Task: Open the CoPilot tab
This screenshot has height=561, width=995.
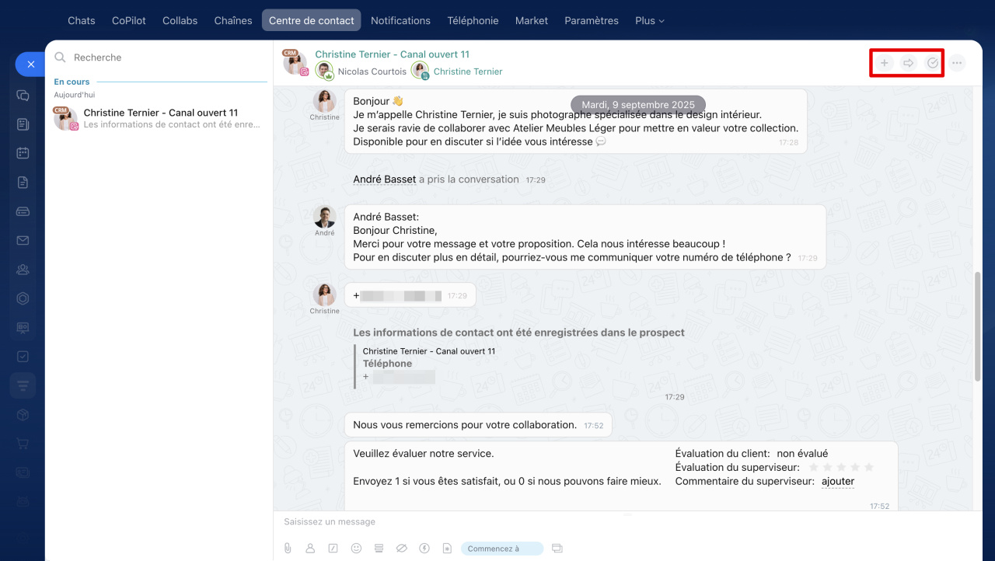Action: pos(128,21)
